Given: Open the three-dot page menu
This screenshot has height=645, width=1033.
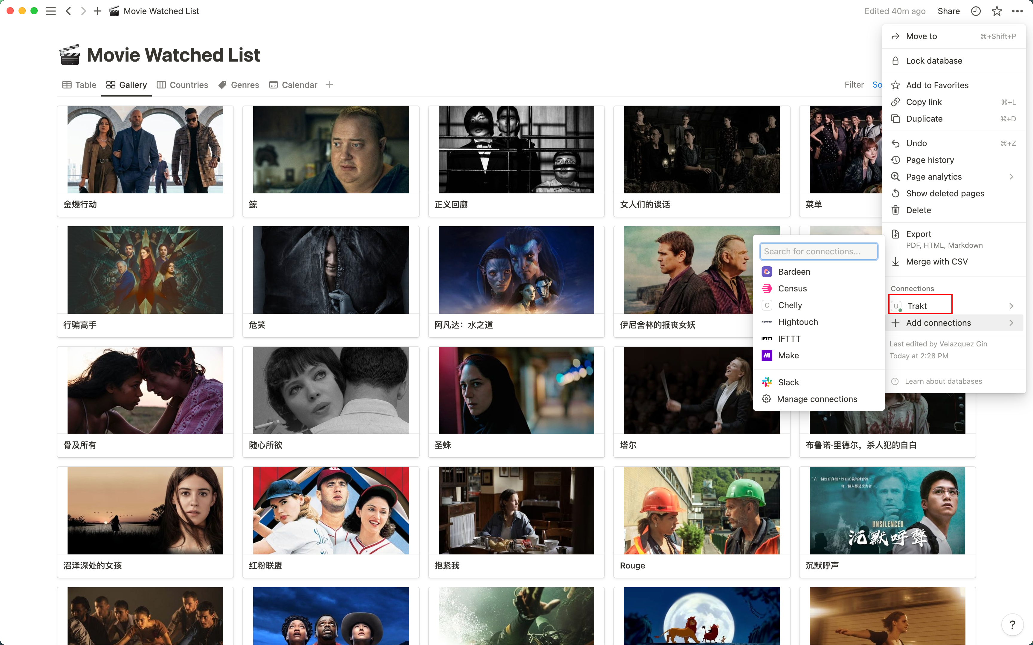Looking at the screenshot, I should tap(1017, 11).
